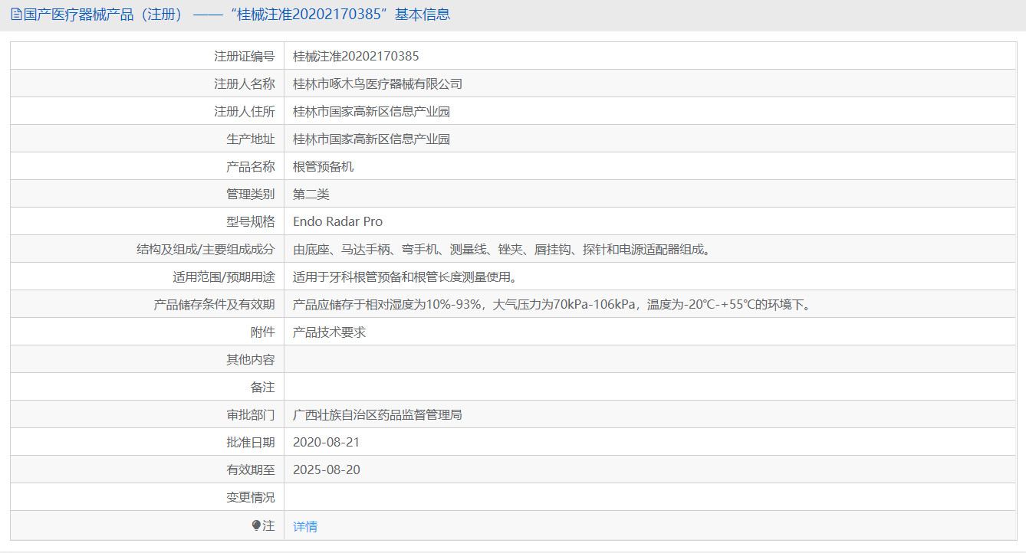This screenshot has height=553, width=1026.
Task: Click the label 注册人住所
Action: [x=244, y=111]
